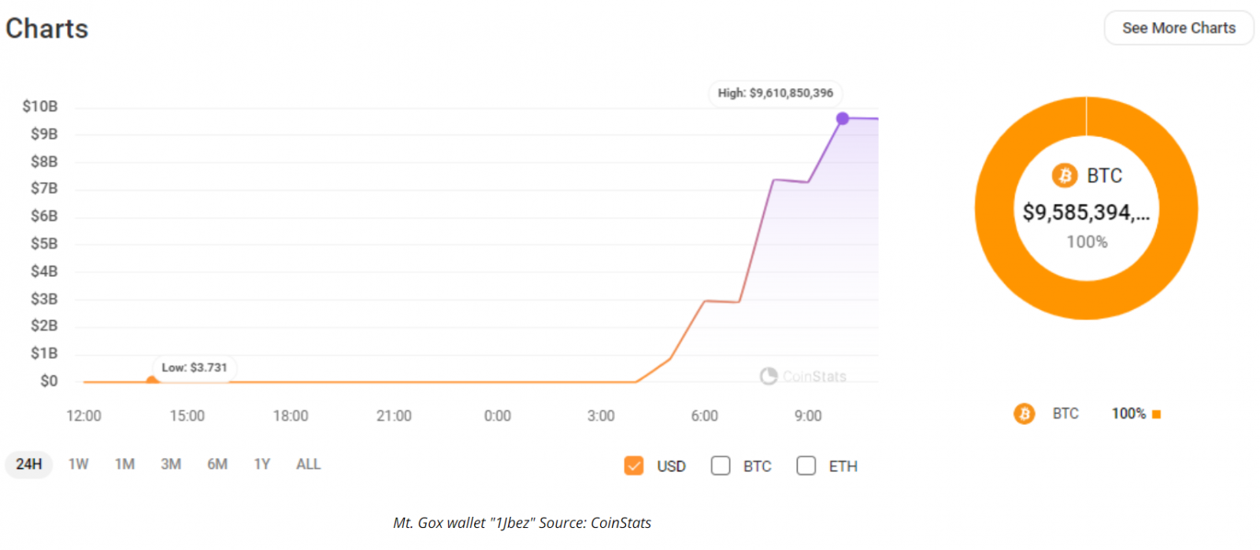This screenshot has width=1260, height=550.
Task: Switch to the 1W timeframe tab
Action: [x=77, y=464]
